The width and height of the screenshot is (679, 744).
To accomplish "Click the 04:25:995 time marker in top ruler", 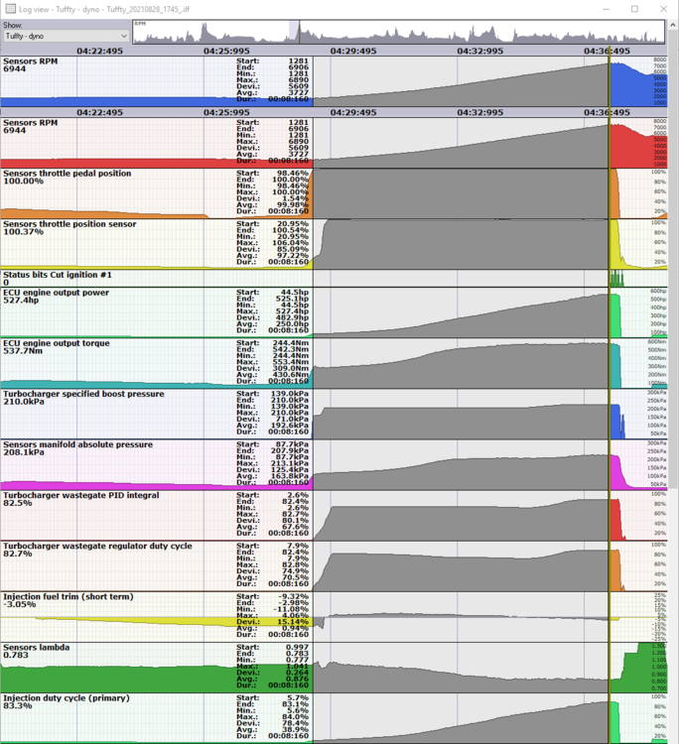I will [x=226, y=52].
